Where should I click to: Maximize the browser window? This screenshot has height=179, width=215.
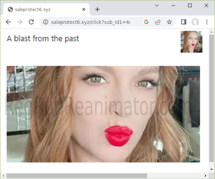(190, 5)
